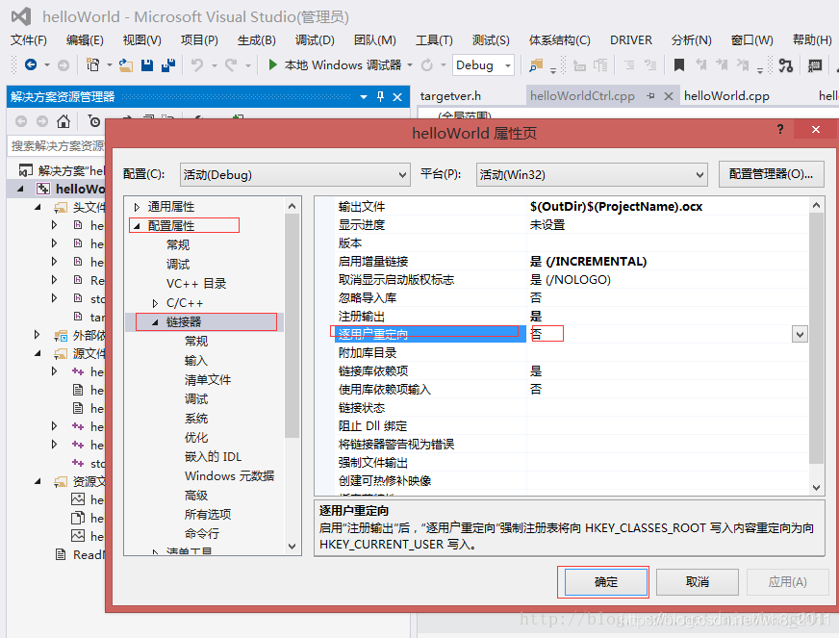Screen dimensions: 839x638
Task: Click the Open File folder icon
Action: click(x=126, y=65)
